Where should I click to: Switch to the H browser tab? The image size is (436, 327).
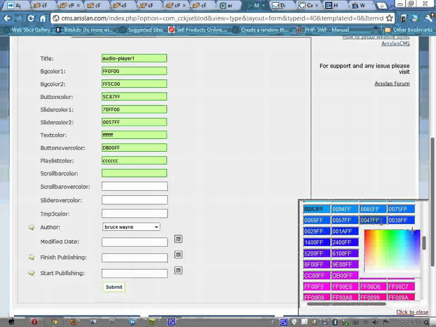(x=335, y=5)
